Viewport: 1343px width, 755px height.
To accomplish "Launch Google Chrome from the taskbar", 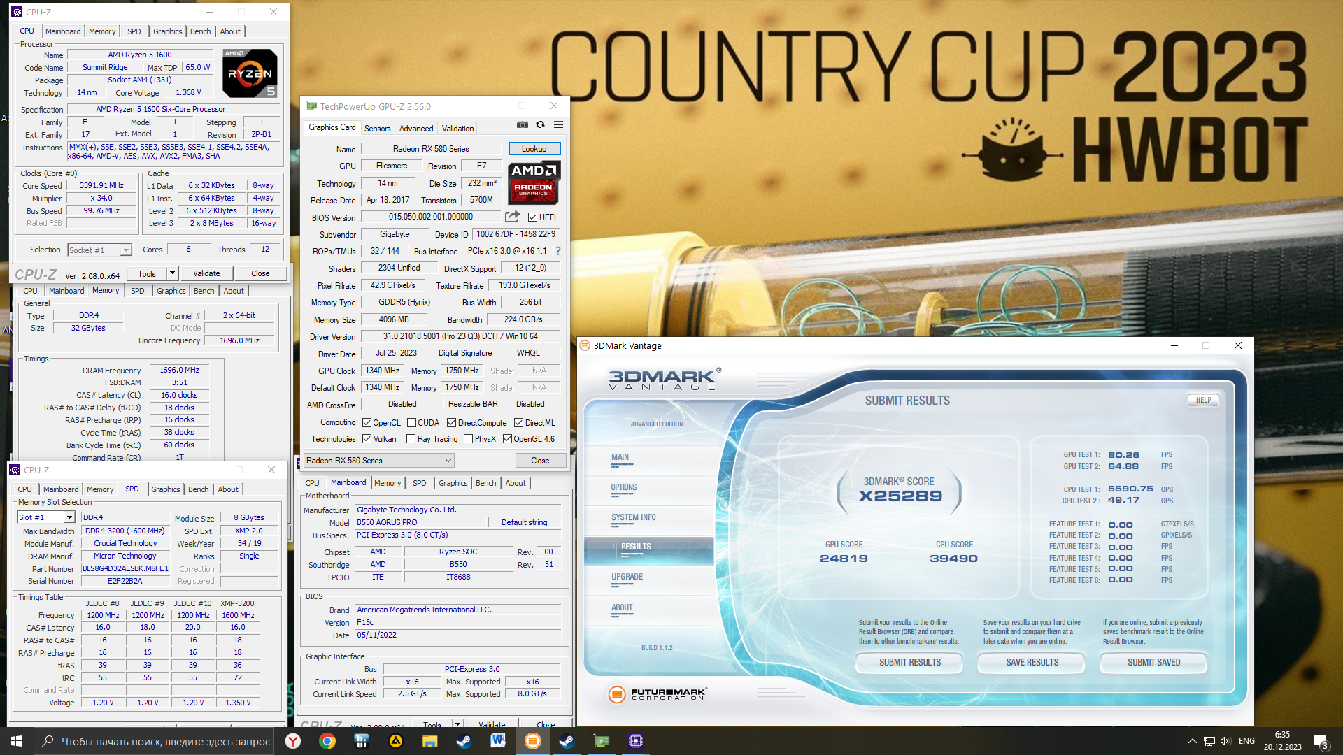I will pyautogui.click(x=327, y=741).
